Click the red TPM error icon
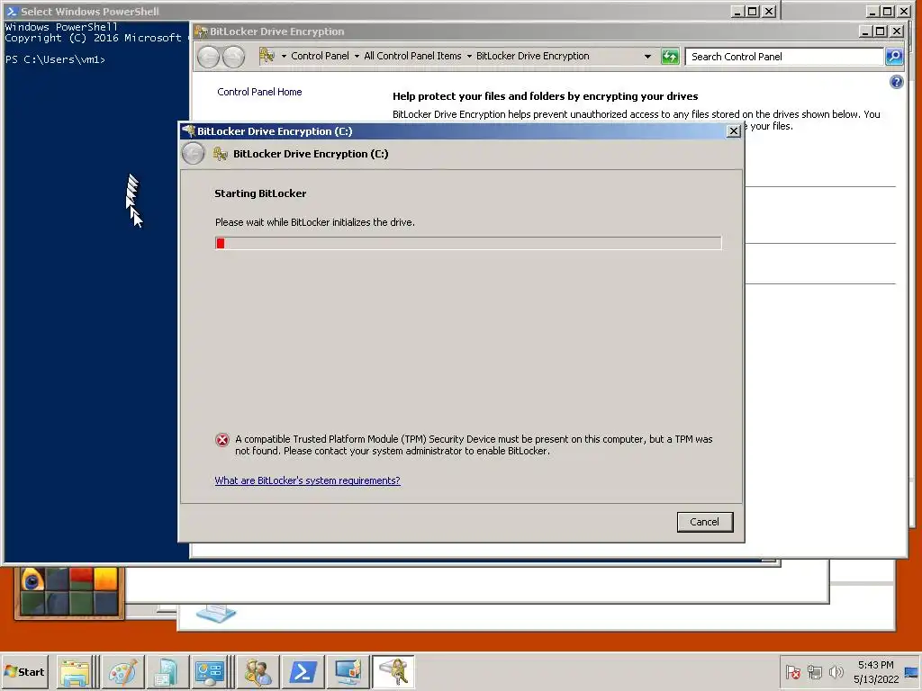Viewport: 922px width, 691px height. pyautogui.click(x=222, y=439)
